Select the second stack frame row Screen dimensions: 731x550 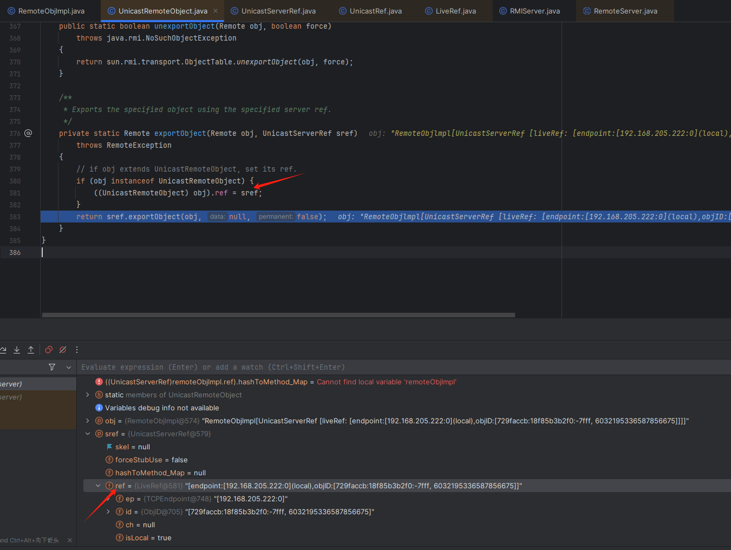pos(38,397)
